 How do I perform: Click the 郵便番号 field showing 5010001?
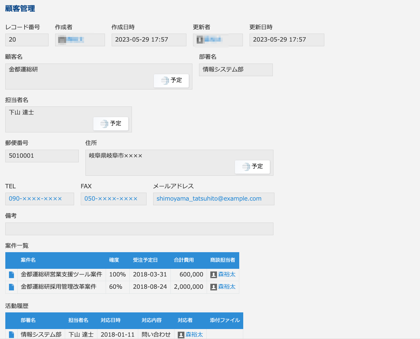coord(42,156)
